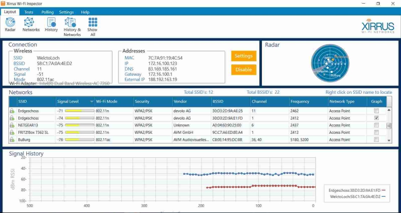Minimize the Xirrus Wi-Fi Inspector window
The width and height of the screenshot is (401, 213).
[x=363, y=4]
